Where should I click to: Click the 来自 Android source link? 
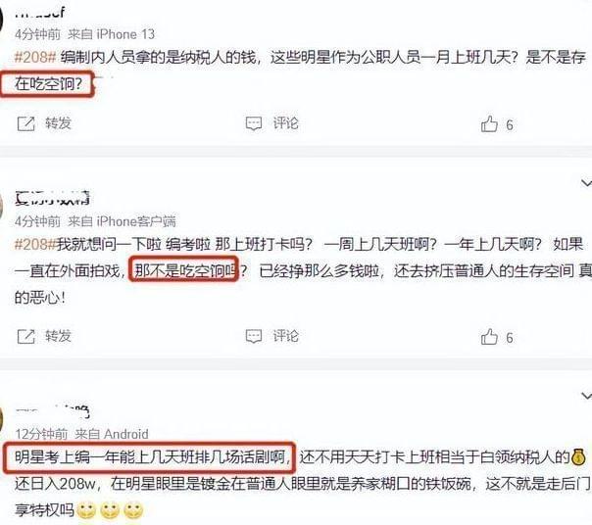coord(112,434)
